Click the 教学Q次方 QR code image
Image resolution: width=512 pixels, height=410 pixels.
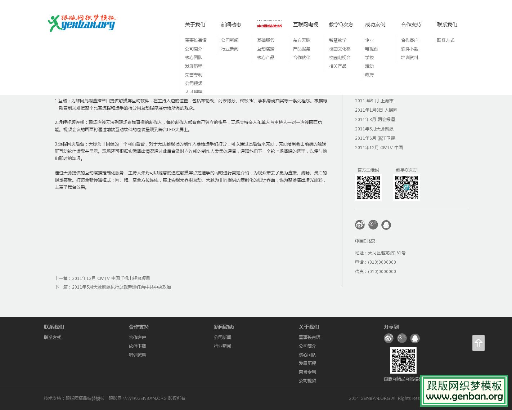click(x=407, y=187)
